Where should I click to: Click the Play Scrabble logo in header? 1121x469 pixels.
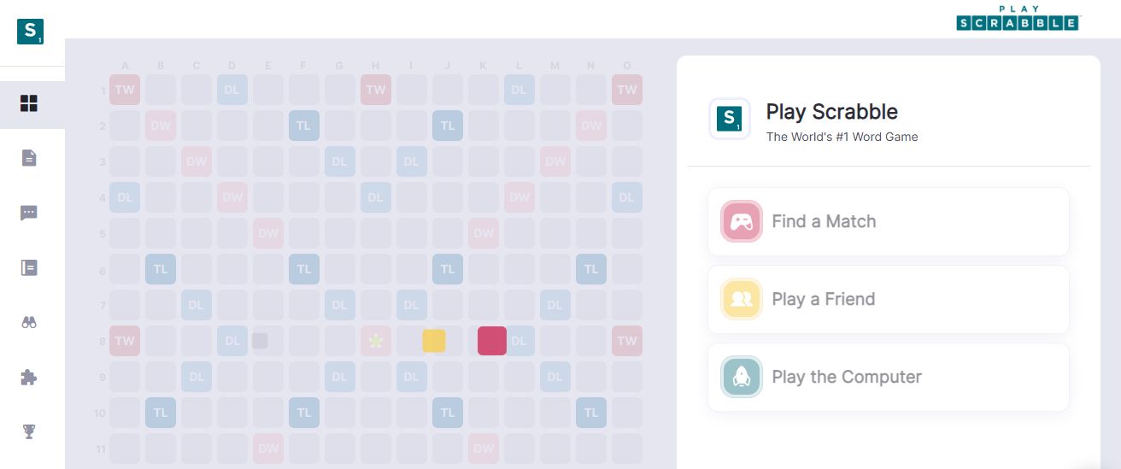(x=1018, y=18)
